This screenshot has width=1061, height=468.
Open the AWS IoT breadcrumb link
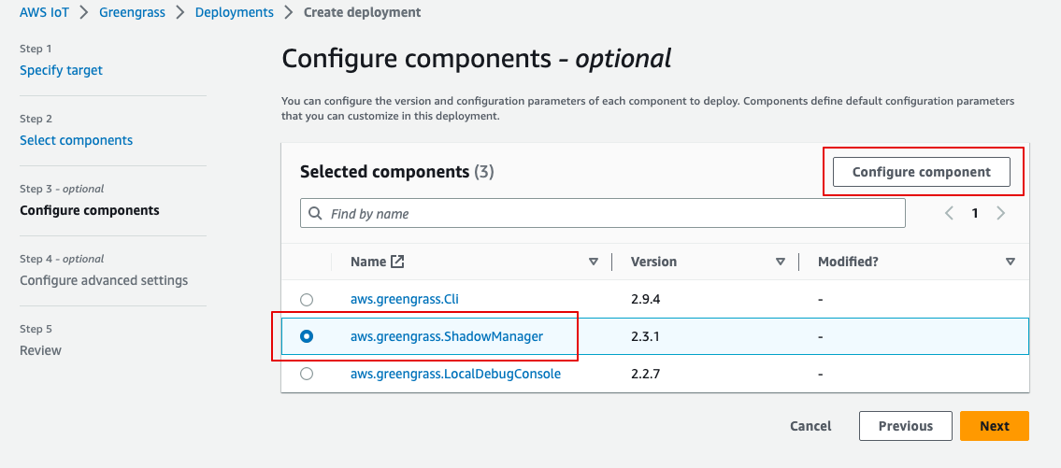point(44,12)
